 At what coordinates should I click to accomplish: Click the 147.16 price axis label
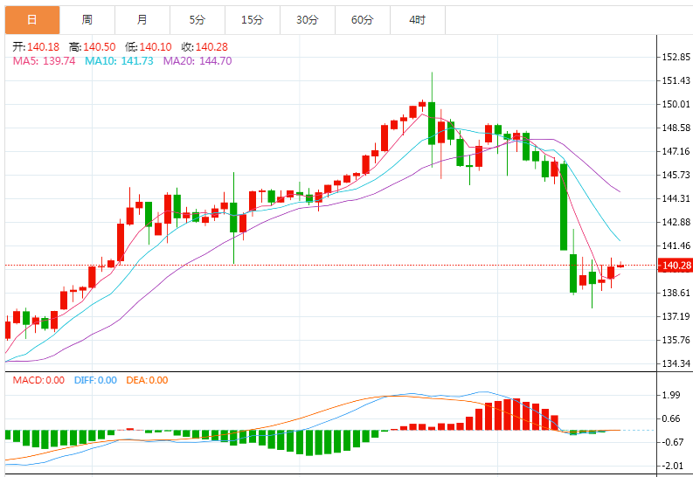[x=676, y=151]
